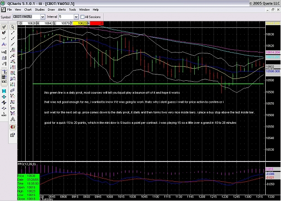Image resolution: width=281 pixels, height=201 pixels.
Task: Open the Studies menu
Action: tap(40, 10)
